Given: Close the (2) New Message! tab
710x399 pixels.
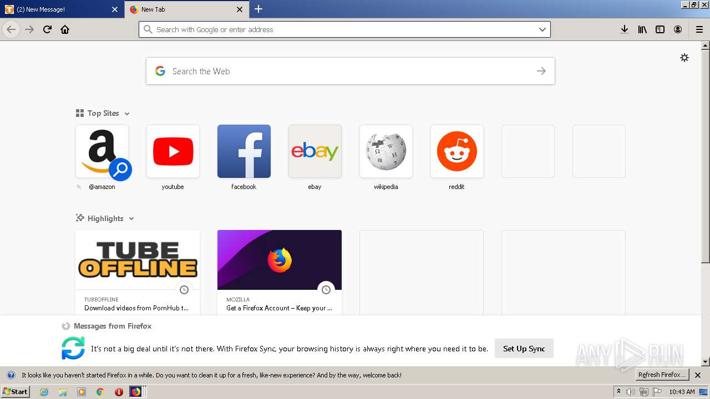Looking at the screenshot, I should point(115,9).
